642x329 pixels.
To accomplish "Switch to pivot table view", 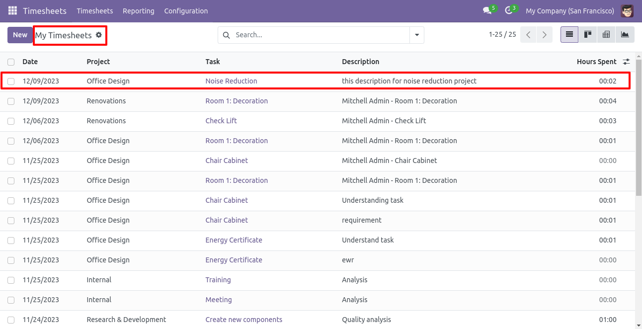I will [x=606, y=35].
